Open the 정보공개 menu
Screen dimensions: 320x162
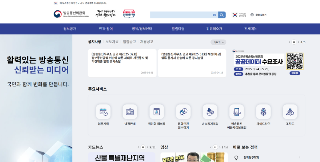click(x=70, y=29)
